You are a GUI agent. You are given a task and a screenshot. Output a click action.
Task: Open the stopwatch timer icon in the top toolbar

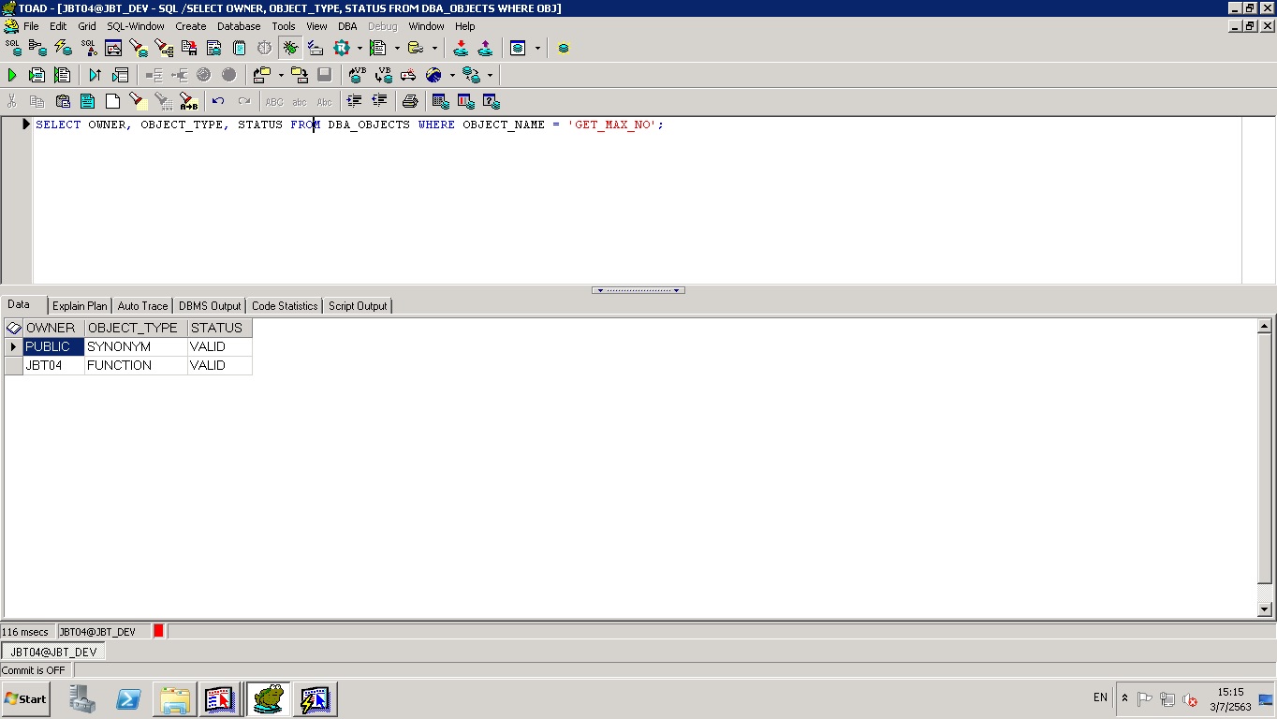[x=264, y=48]
